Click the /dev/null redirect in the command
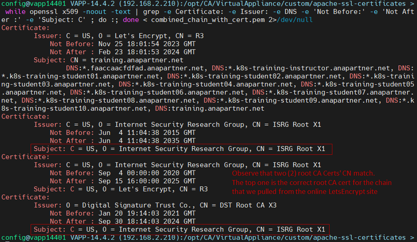 (x=293, y=20)
